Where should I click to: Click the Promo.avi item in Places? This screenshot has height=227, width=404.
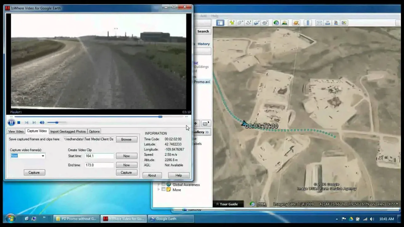pos(202,82)
